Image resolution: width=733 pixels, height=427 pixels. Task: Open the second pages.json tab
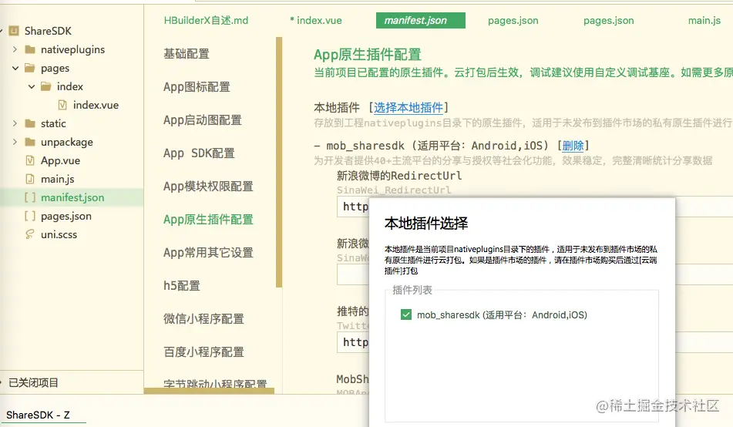(609, 21)
